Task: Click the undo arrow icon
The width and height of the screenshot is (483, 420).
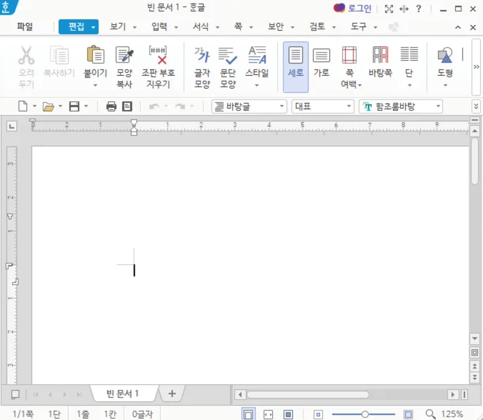Action: [x=154, y=106]
